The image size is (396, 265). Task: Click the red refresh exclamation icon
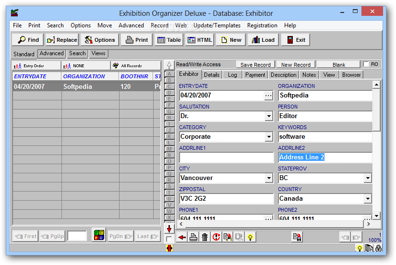pos(216,237)
